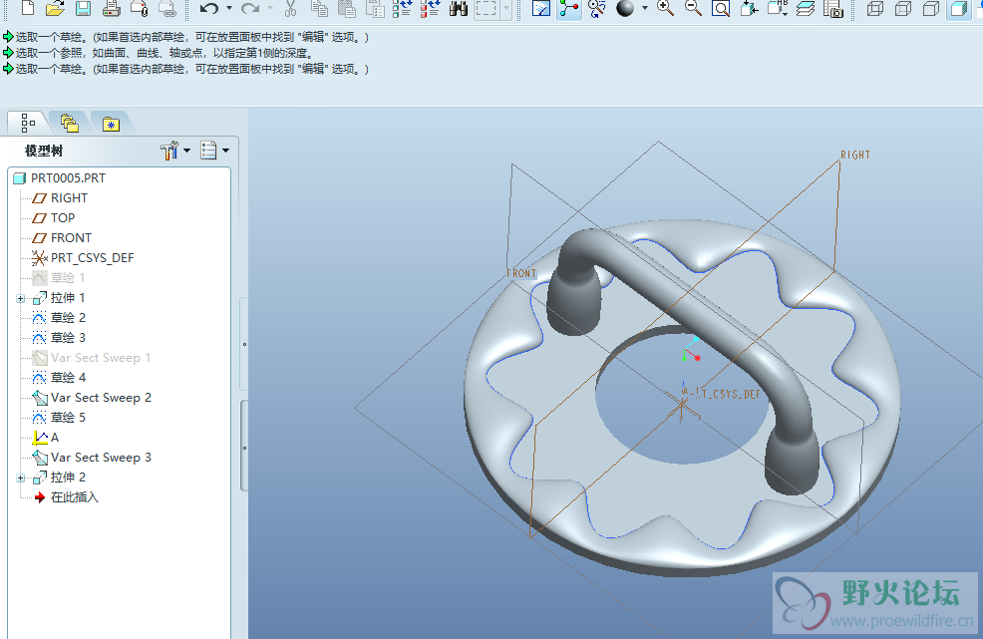Select the TOP datum plane in tree

pos(53,218)
